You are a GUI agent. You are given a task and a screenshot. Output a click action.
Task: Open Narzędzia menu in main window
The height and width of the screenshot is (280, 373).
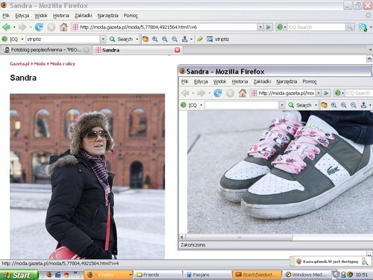point(107,16)
